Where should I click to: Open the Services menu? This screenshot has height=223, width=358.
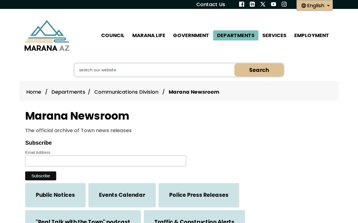click(x=274, y=35)
